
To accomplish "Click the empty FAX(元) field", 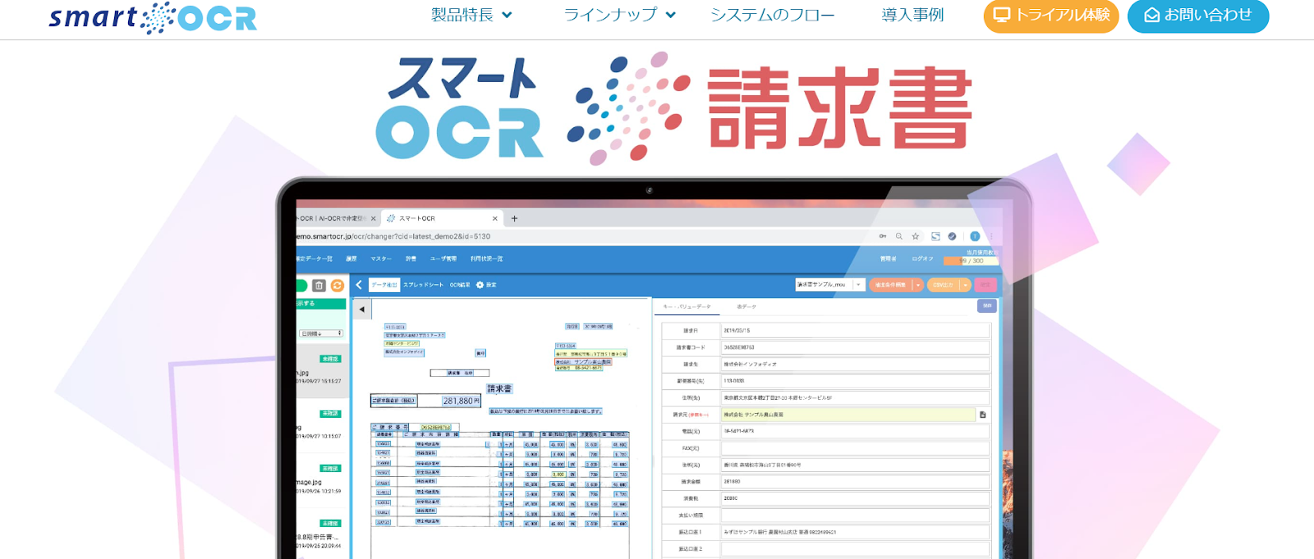I will click(855, 448).
